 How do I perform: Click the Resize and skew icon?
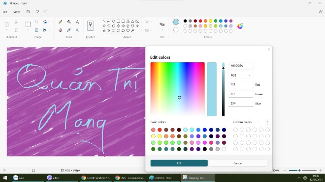click(36, 30)
